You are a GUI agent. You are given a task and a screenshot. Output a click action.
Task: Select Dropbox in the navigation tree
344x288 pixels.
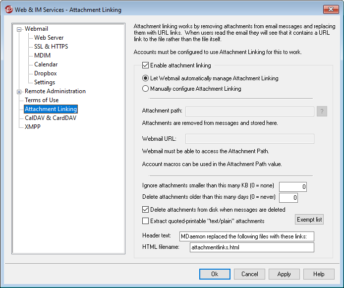(x=45, y=73)
